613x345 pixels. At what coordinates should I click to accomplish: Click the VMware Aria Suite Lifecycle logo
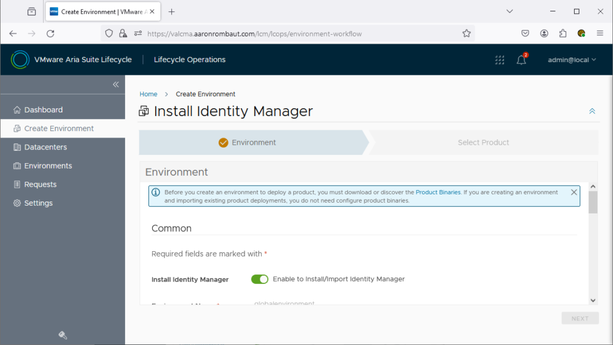(x=20, y=60)
